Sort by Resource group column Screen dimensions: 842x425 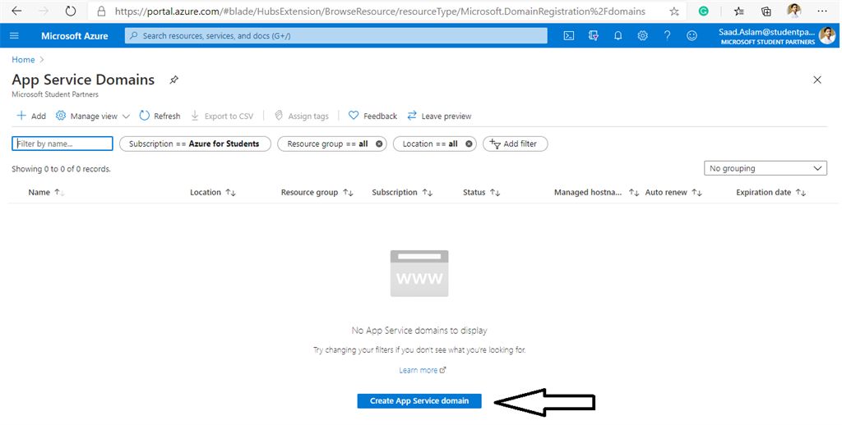pos(317,193)
